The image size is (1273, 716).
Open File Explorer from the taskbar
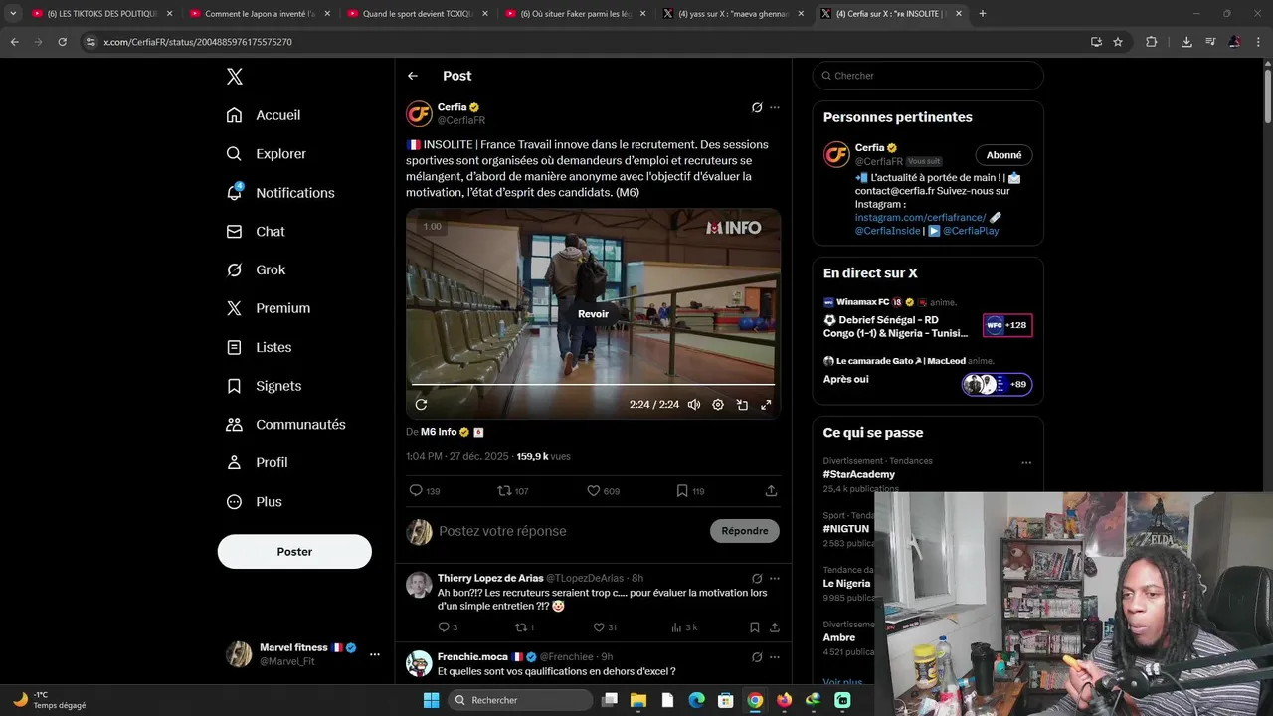click(638, 700)
